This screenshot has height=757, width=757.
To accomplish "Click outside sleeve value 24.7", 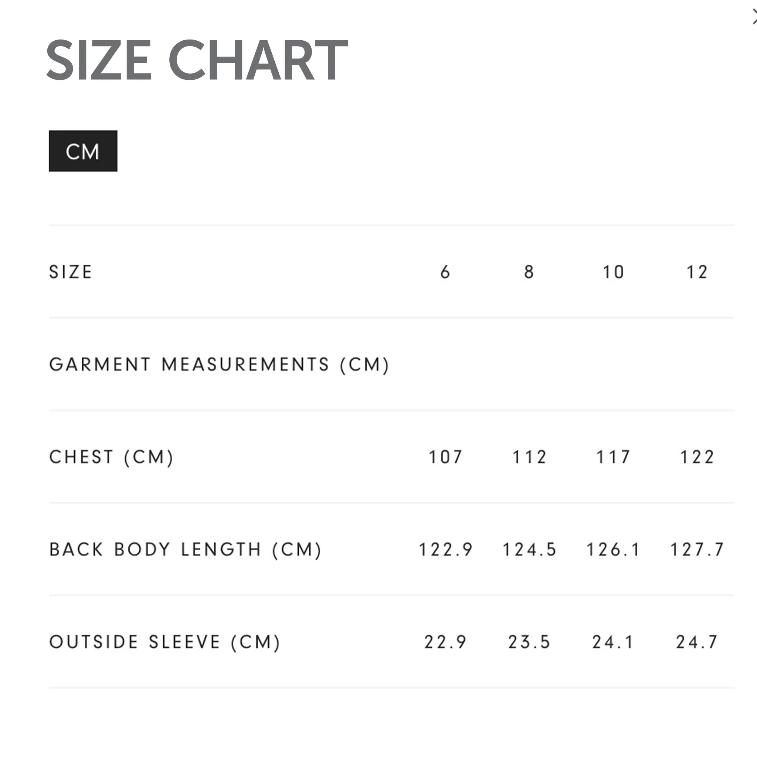I will (697, 642).
